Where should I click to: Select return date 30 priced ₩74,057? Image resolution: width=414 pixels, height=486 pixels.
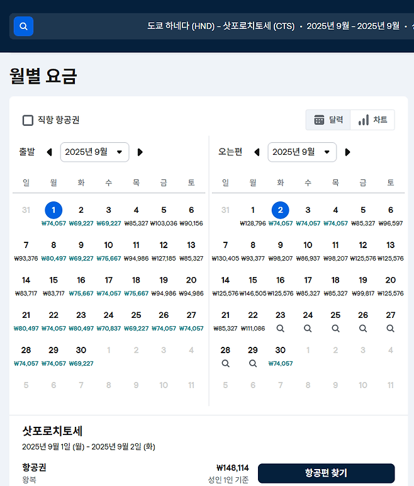tap(281, 355)
